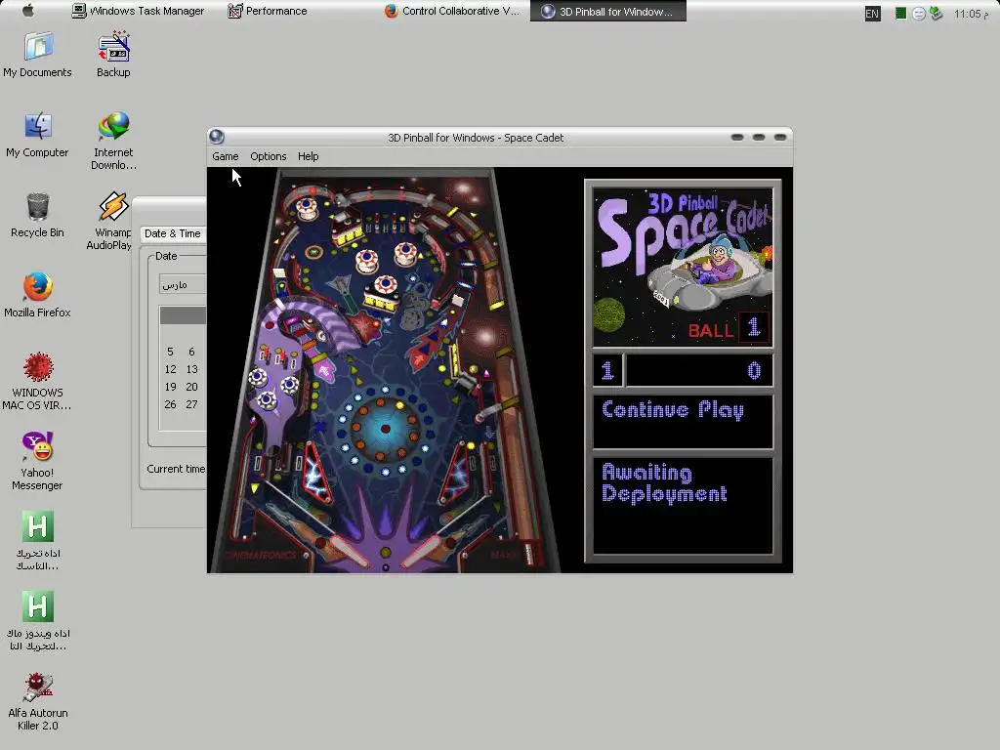Open Recycle Bin desktop icon

click(x=38, y=215)
